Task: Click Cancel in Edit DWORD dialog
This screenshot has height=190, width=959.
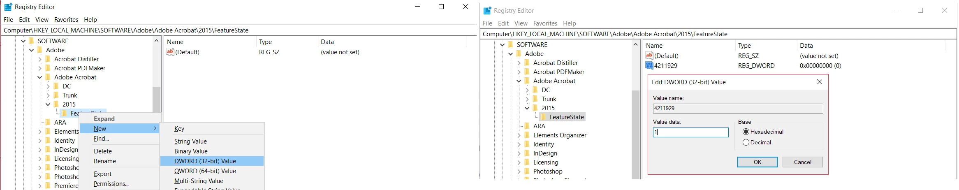Action: pyautogui.click(x=802, y=162)
